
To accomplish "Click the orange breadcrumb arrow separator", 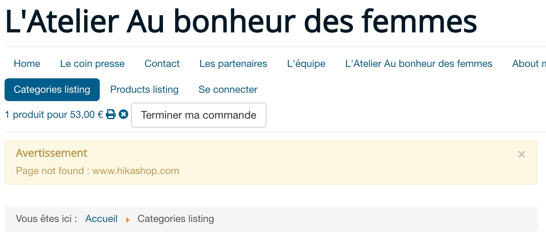I will 128,220.
